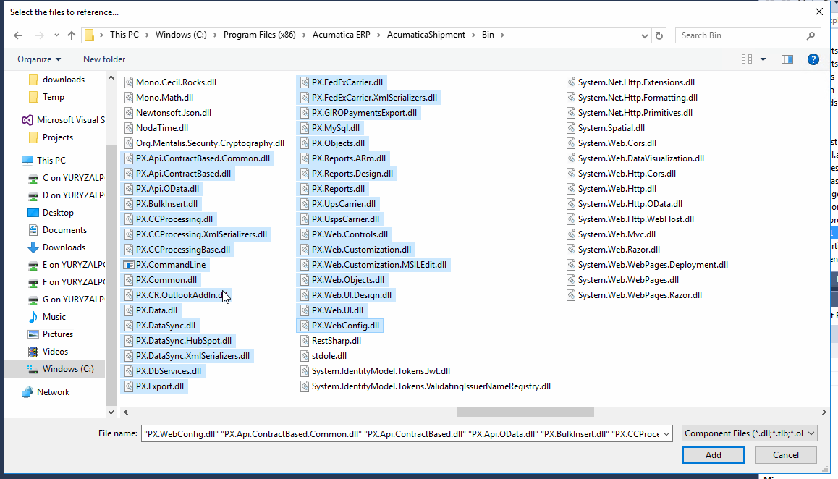The width and height of the screenshot is (838, 479).
Task: Select System.Web.Http.dll file
Action: click(x=611, y=189)
